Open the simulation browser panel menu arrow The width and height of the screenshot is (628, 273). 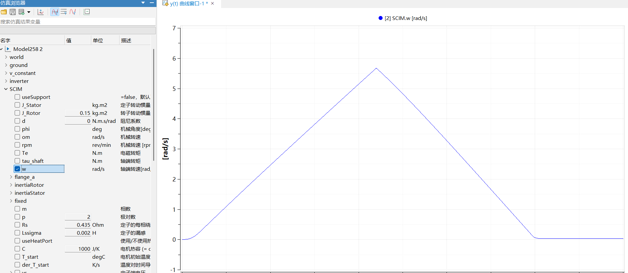pos(143,3)
